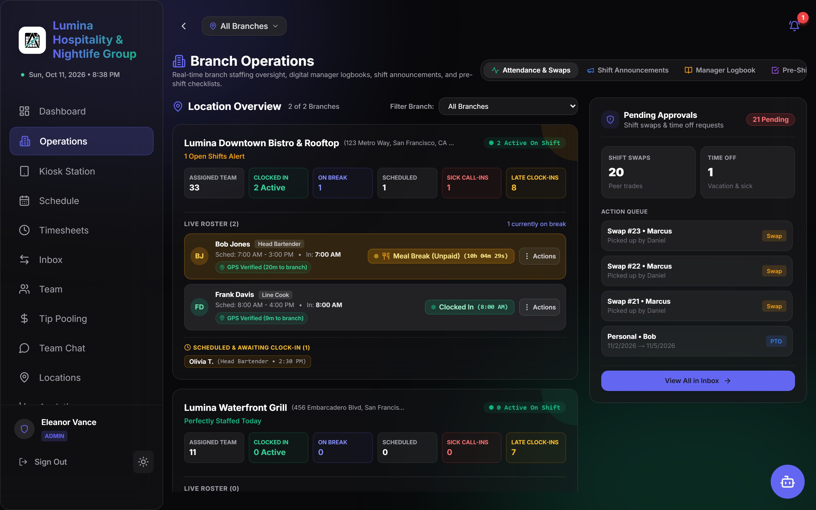Open the Filter Branch combo box
The height and width of the screenshot is (510, 816).
[508, 106]
